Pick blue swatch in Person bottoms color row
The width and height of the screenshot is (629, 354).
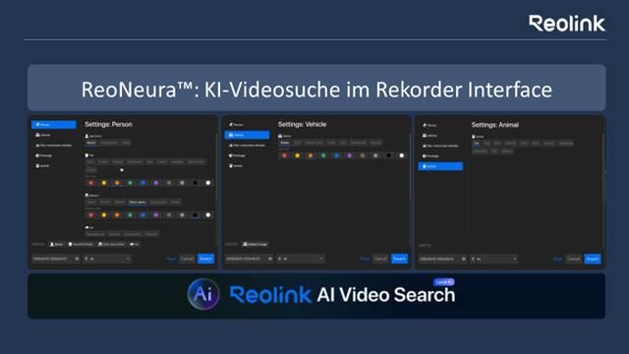click(143, 215)
